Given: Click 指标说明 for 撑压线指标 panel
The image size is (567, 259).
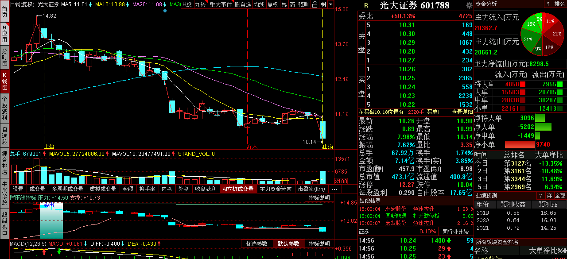Looking at the screenshot, I should tap(319, 198).
